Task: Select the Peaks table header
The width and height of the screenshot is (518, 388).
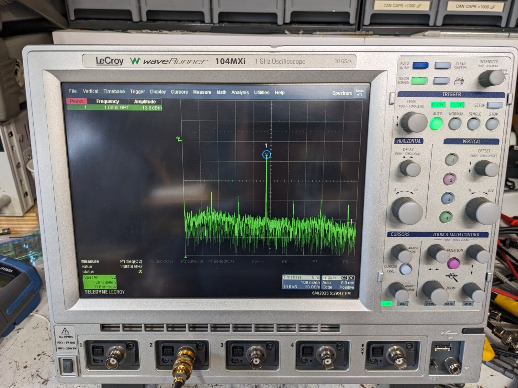Action: (77, 101)
